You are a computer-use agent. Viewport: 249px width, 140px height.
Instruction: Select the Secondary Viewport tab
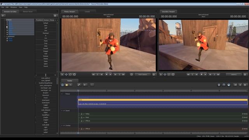[x=168, y=12]
